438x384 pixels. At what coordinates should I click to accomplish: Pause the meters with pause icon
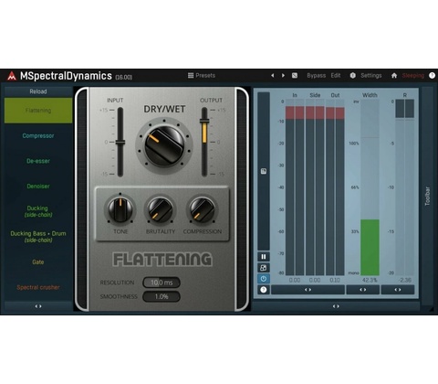coord(264,257)
